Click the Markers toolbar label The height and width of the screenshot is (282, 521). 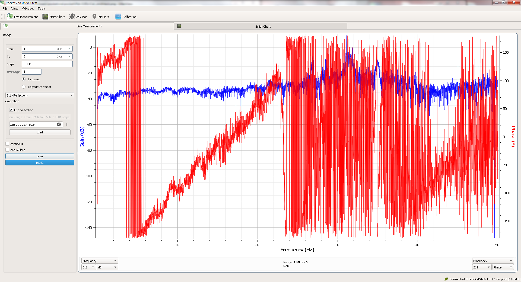click(x=104, y=17)
